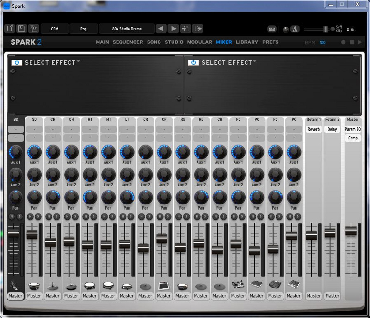Solo the RD channel

[x=205, y=216]
